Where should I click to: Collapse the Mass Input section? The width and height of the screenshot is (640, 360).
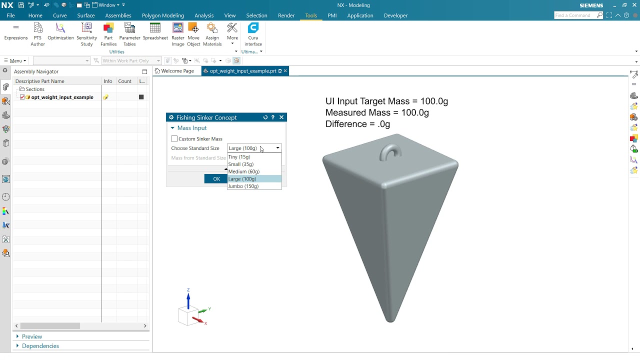coord(172,128)
